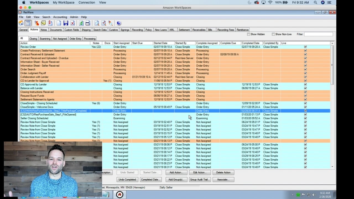Click the save floppy disk toolbar icon

tap(66, 23)
